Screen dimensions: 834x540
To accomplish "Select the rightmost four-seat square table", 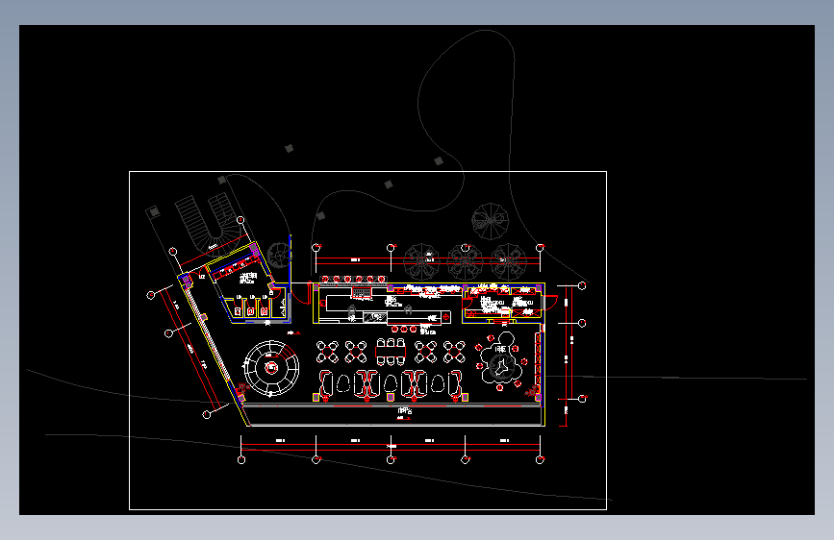I will pyautogui.click(x=454, y=352).
